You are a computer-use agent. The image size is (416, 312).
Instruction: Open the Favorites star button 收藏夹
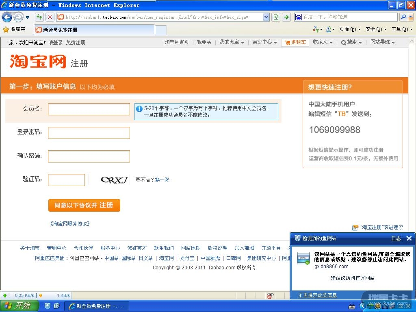[x=14, y=29]
